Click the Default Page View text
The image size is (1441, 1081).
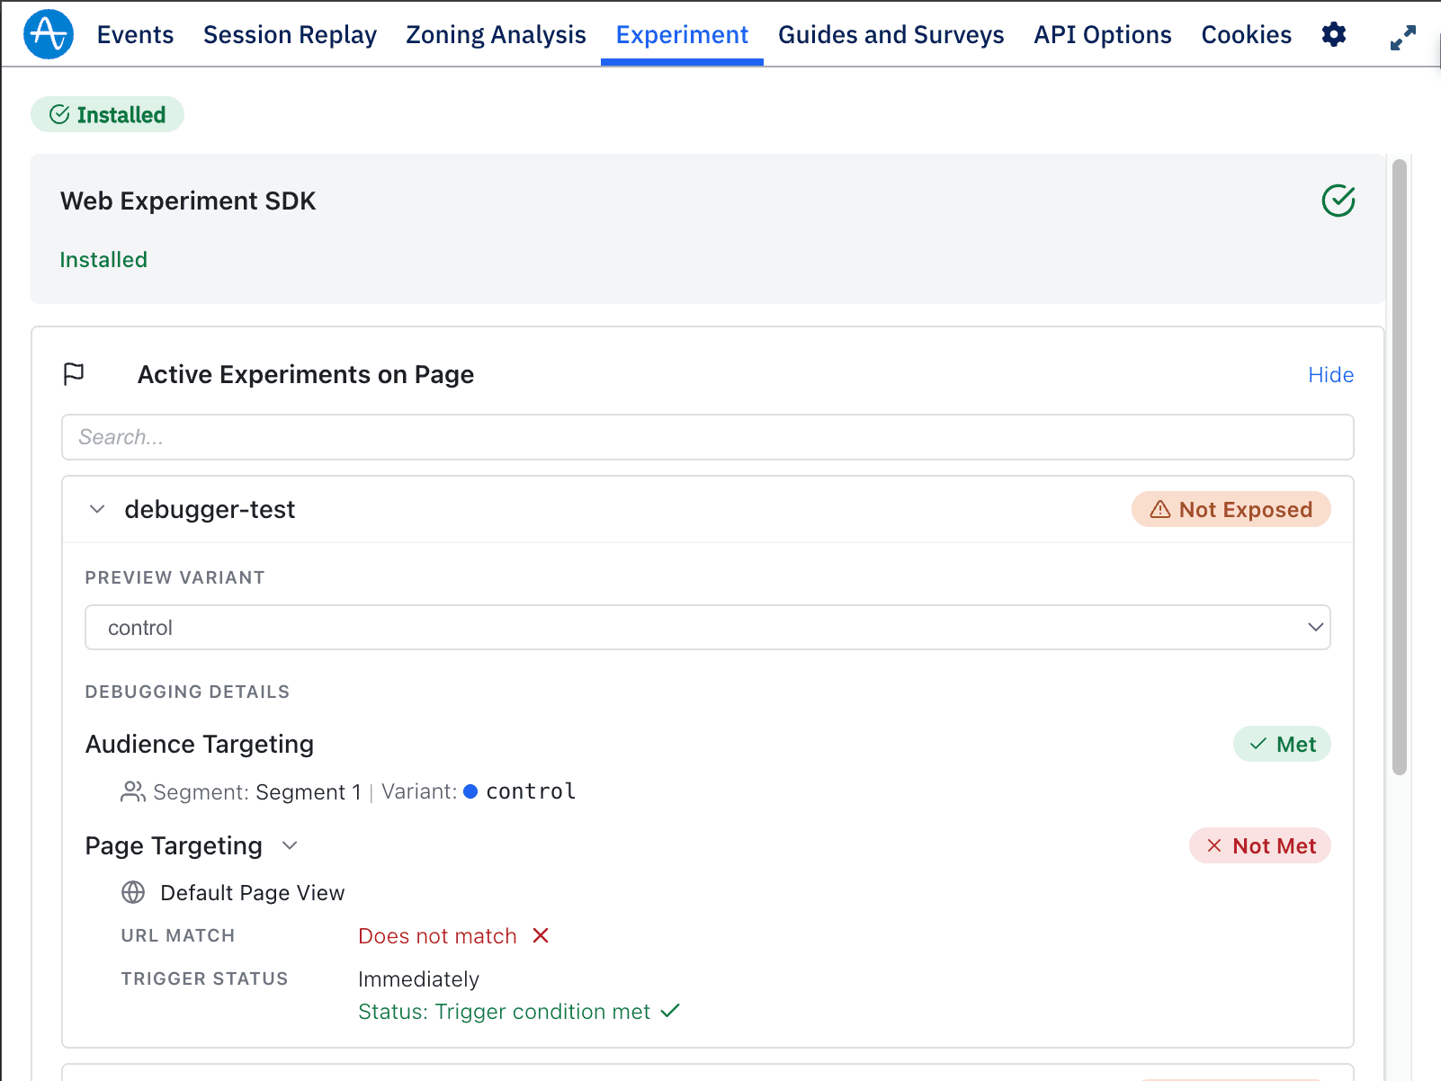tap(252, 892)
